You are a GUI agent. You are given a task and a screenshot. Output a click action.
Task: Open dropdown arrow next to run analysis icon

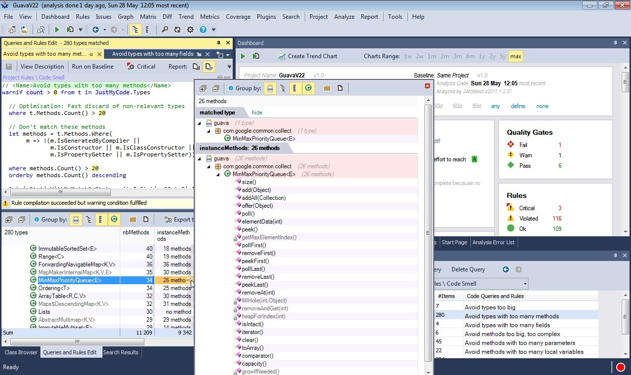(x=80, y=30)
